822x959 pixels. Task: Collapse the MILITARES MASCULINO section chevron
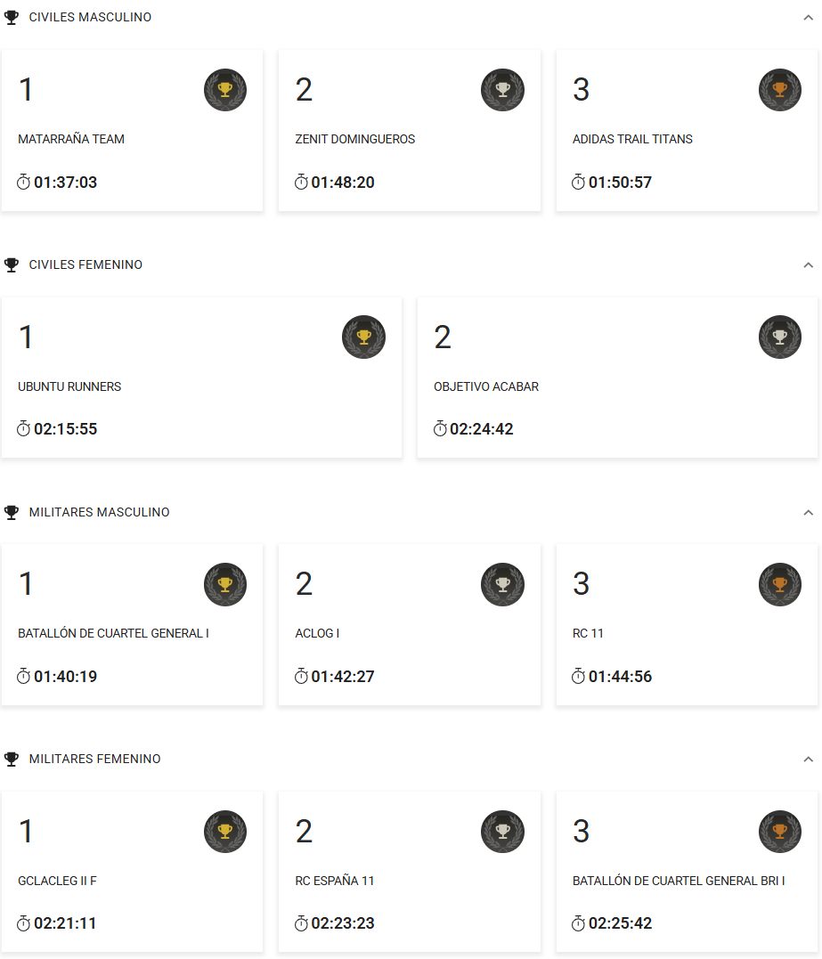[808, 513]
